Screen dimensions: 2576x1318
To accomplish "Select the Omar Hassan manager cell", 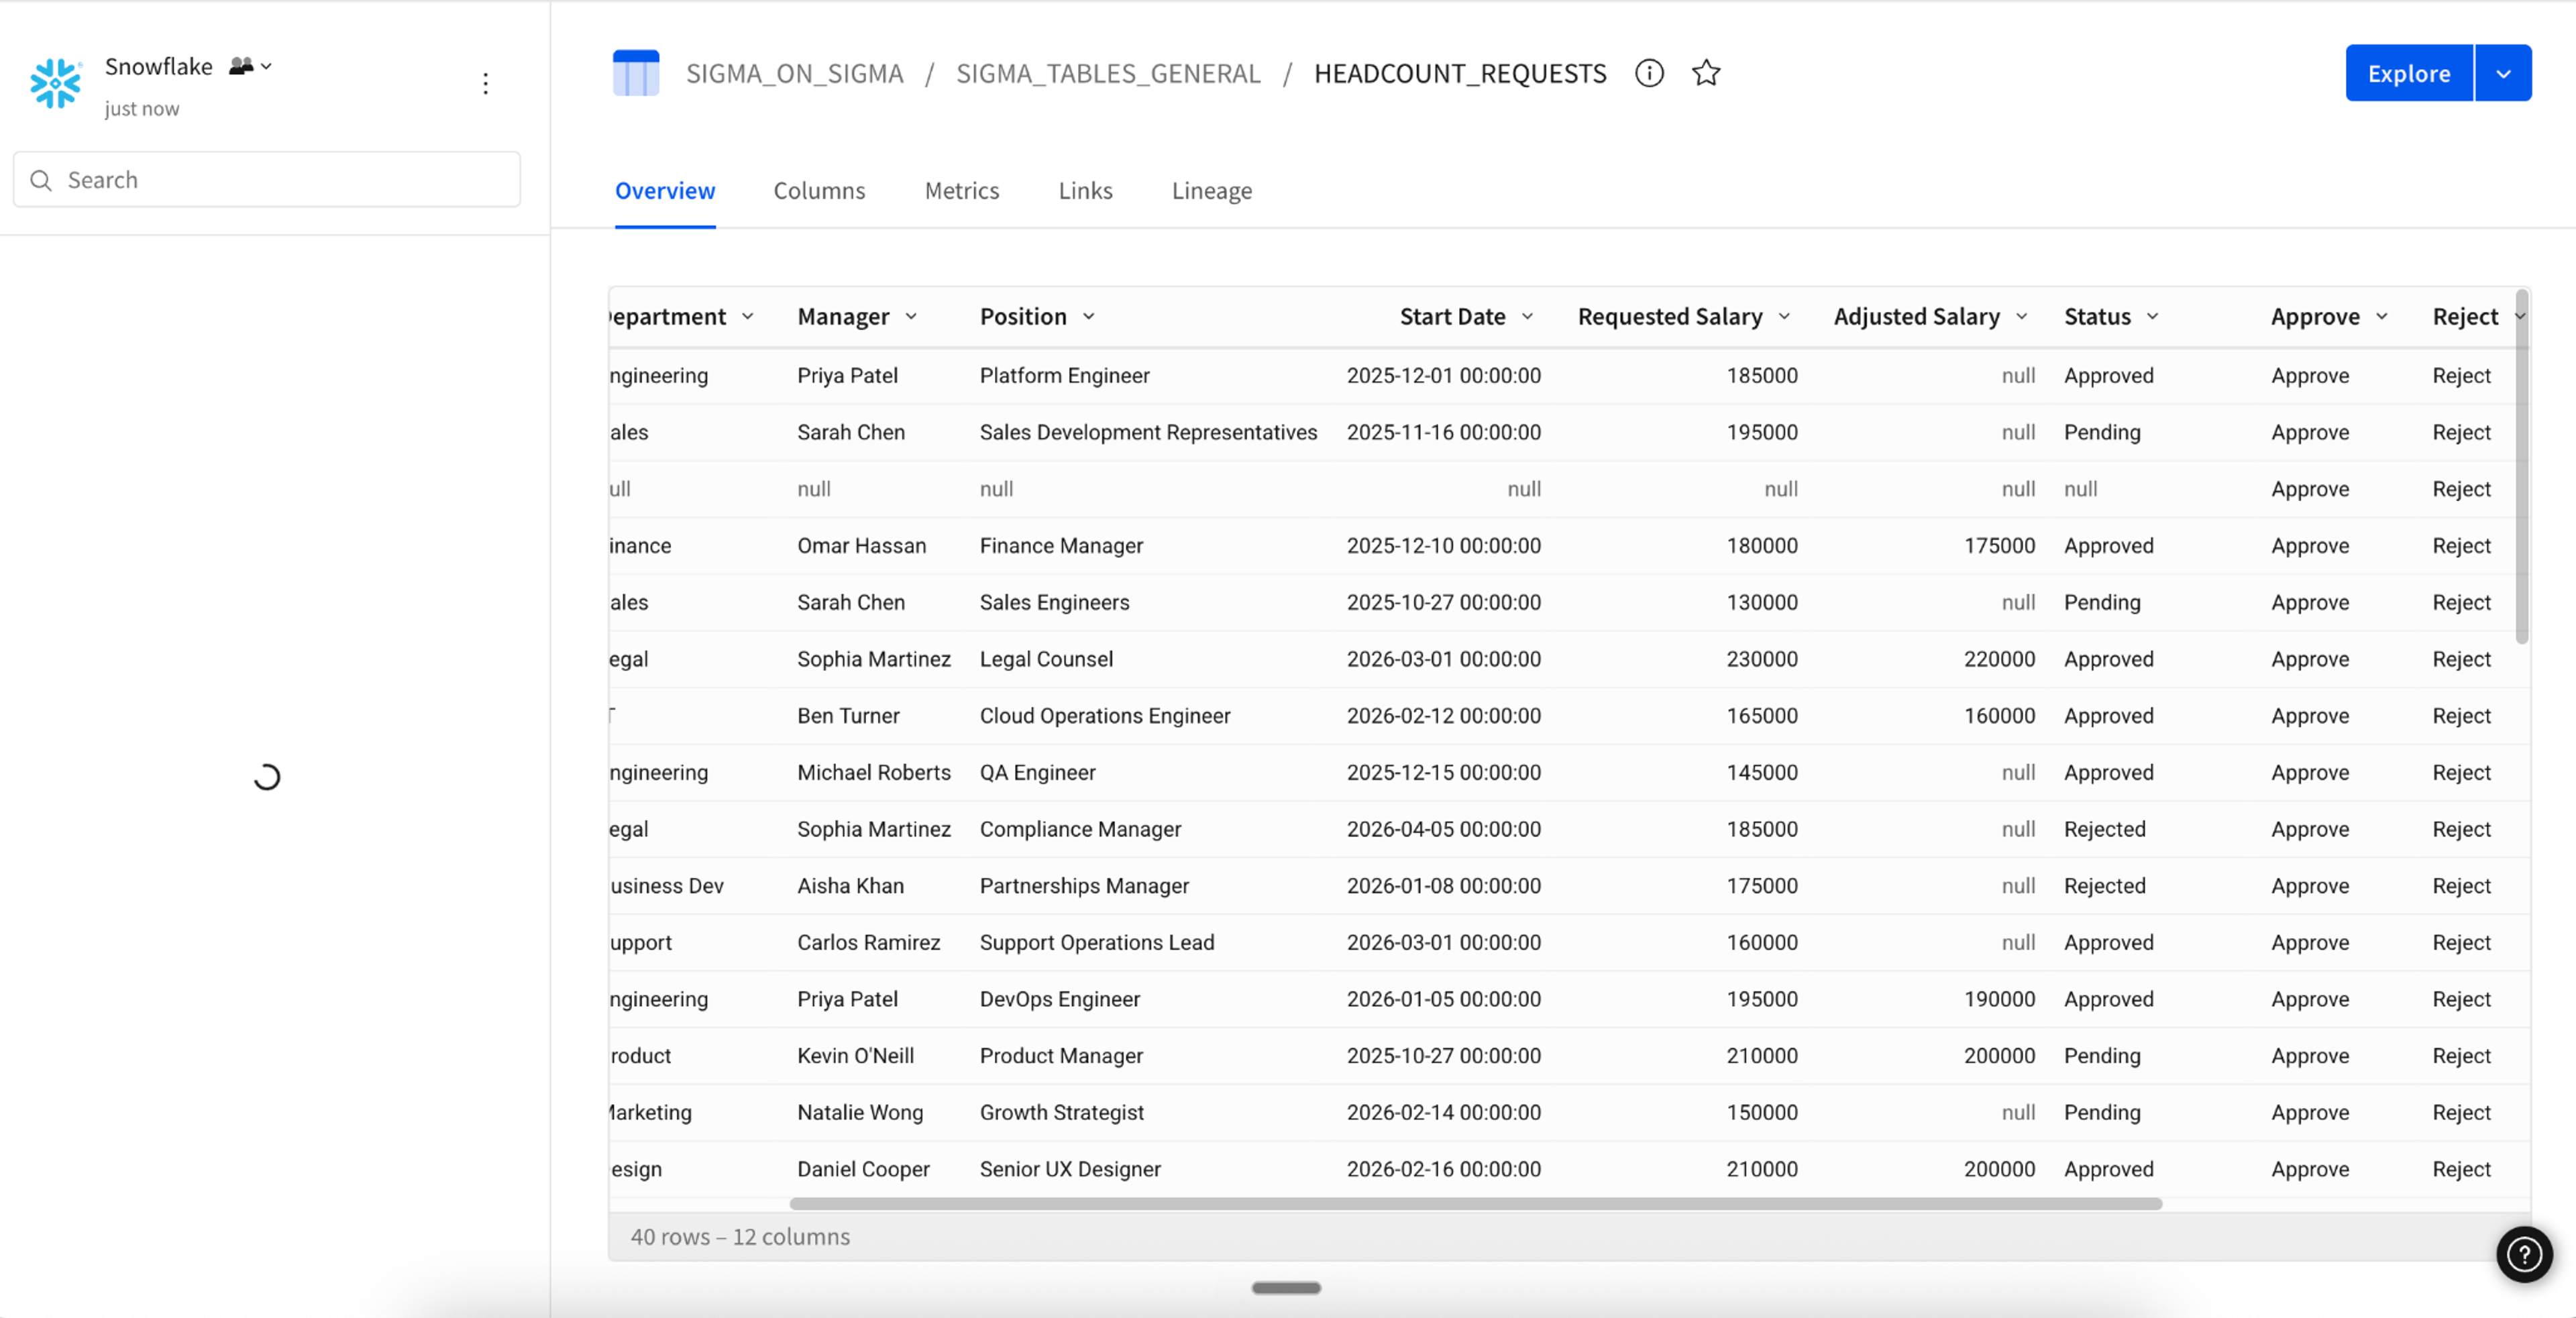I will (861, 546).
